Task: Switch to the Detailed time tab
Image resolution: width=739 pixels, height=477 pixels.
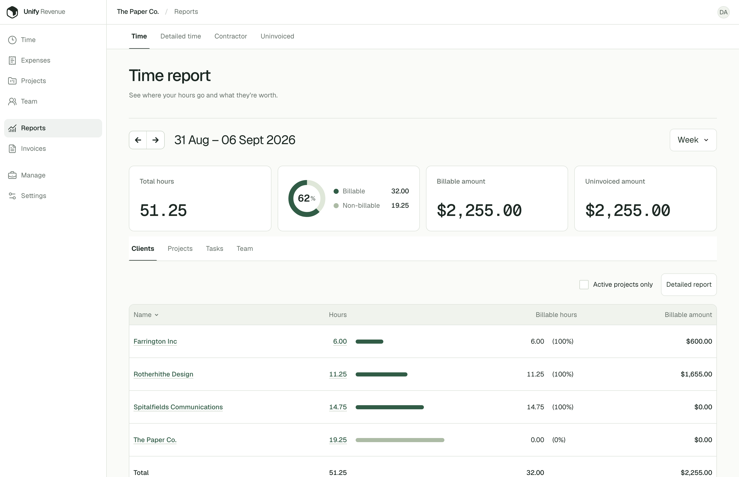Action: pyautogui.click(x=181, y=36)
